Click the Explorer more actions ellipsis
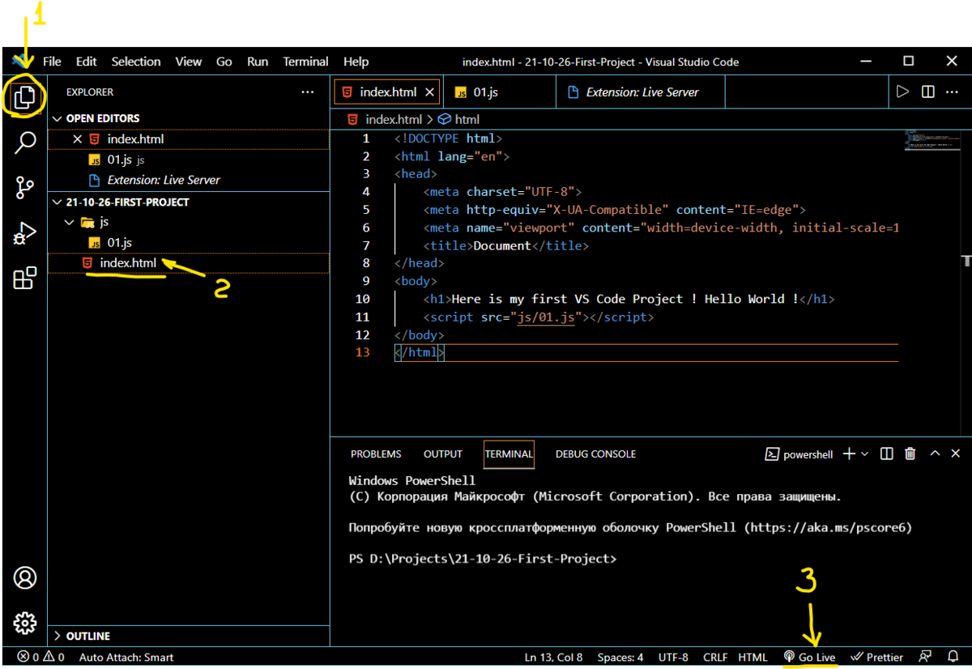This screenshot has height=669, width=972. coord(308,92)
